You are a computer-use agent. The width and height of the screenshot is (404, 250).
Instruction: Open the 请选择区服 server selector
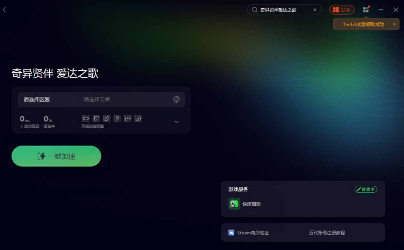[37, 99]
